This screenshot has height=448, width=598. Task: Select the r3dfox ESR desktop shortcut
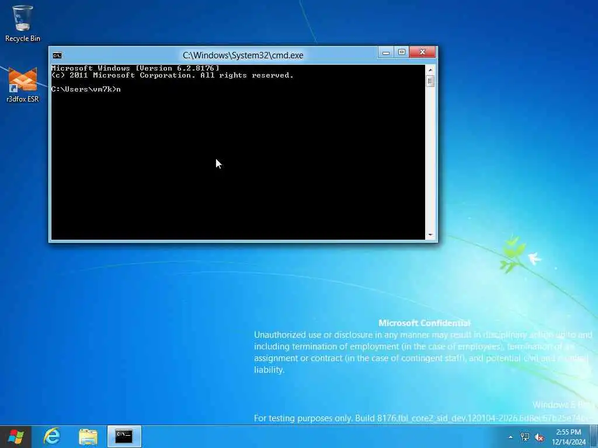point(23,85)
